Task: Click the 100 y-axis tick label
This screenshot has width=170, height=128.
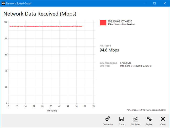Action: (6, 22)
